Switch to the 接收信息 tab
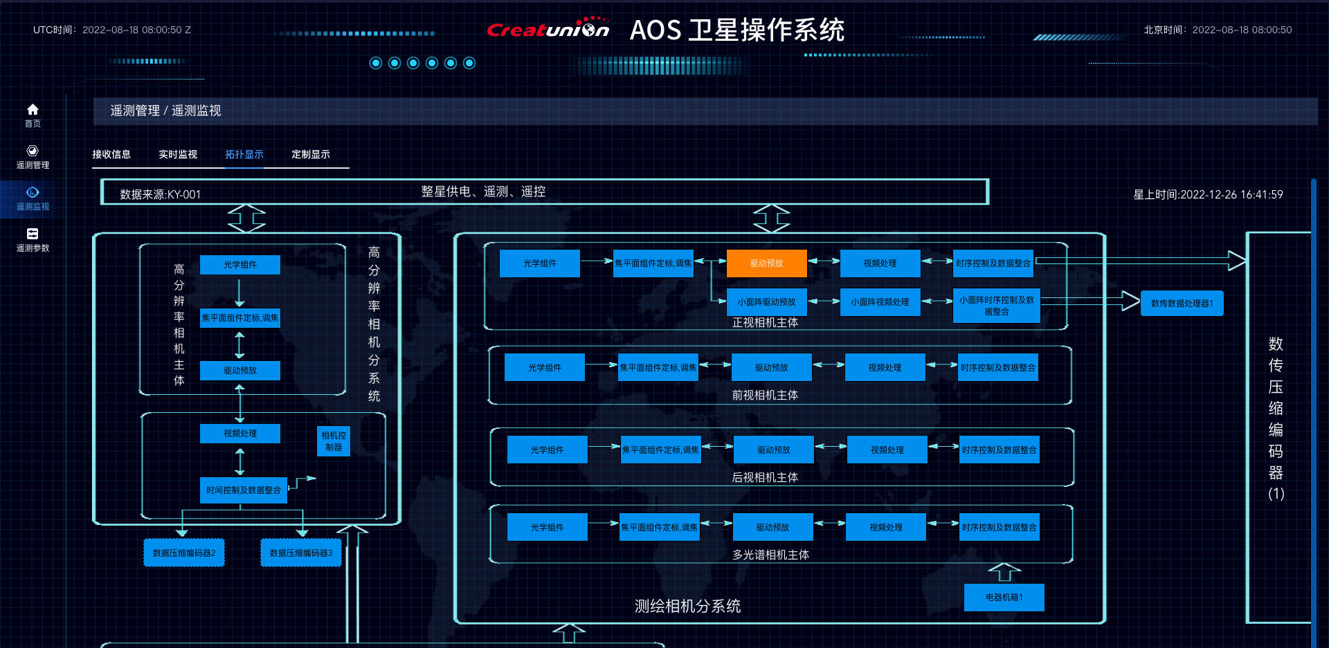 tap(111, 154)
